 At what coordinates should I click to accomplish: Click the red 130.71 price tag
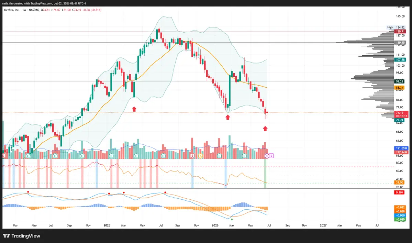(400, 32)
